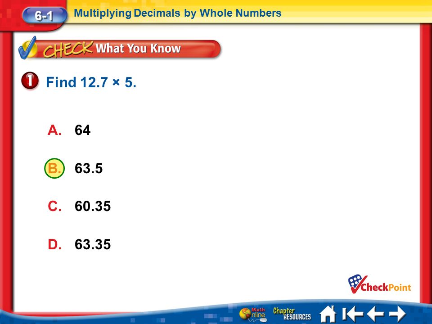432x324 pixels.
Task: Select answer choice A
Action: (54, 130)
